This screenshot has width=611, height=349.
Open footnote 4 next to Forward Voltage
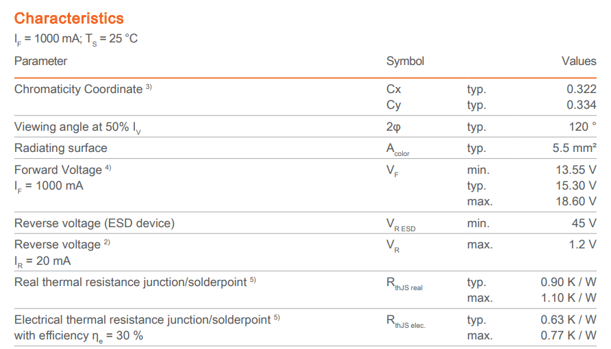(108, 168)
